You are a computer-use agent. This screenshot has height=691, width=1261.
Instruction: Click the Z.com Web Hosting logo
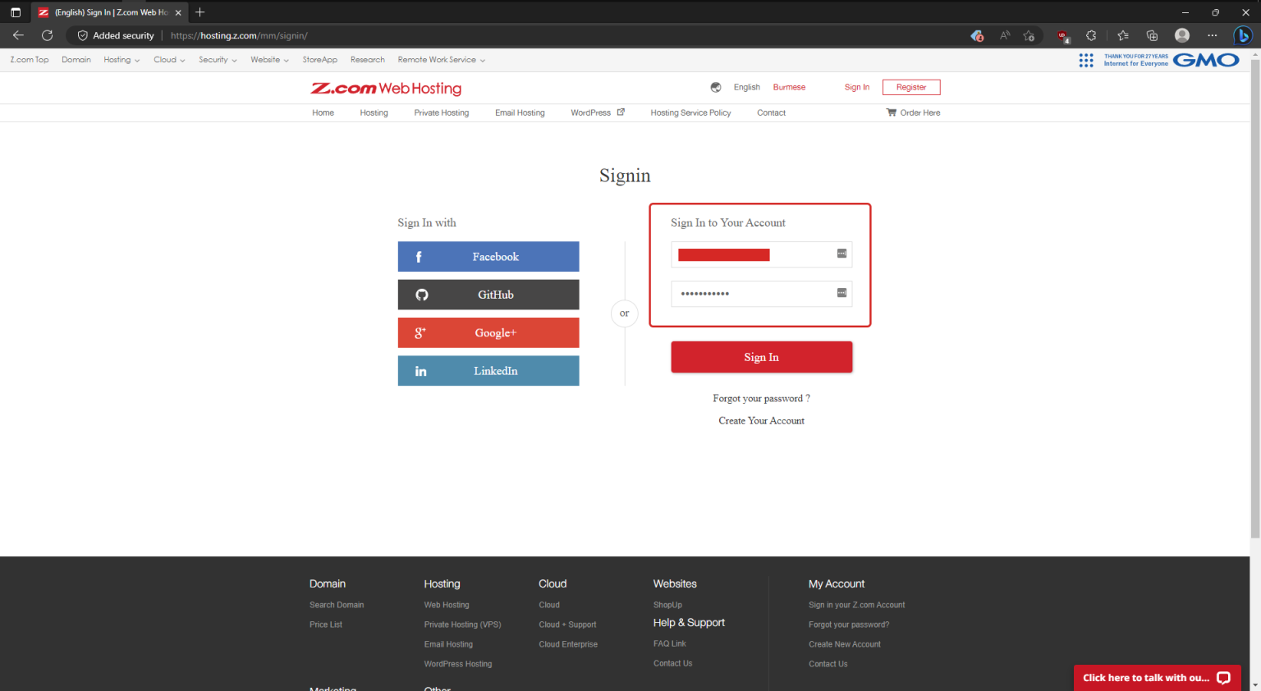click(x=386, y=88)
